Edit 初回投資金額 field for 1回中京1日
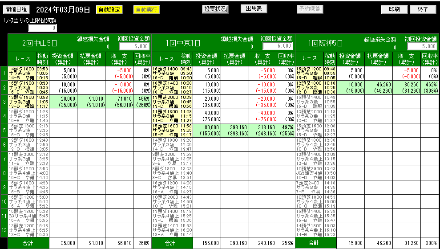Screen dimensions: 440x249 click(x=278, y=46)
